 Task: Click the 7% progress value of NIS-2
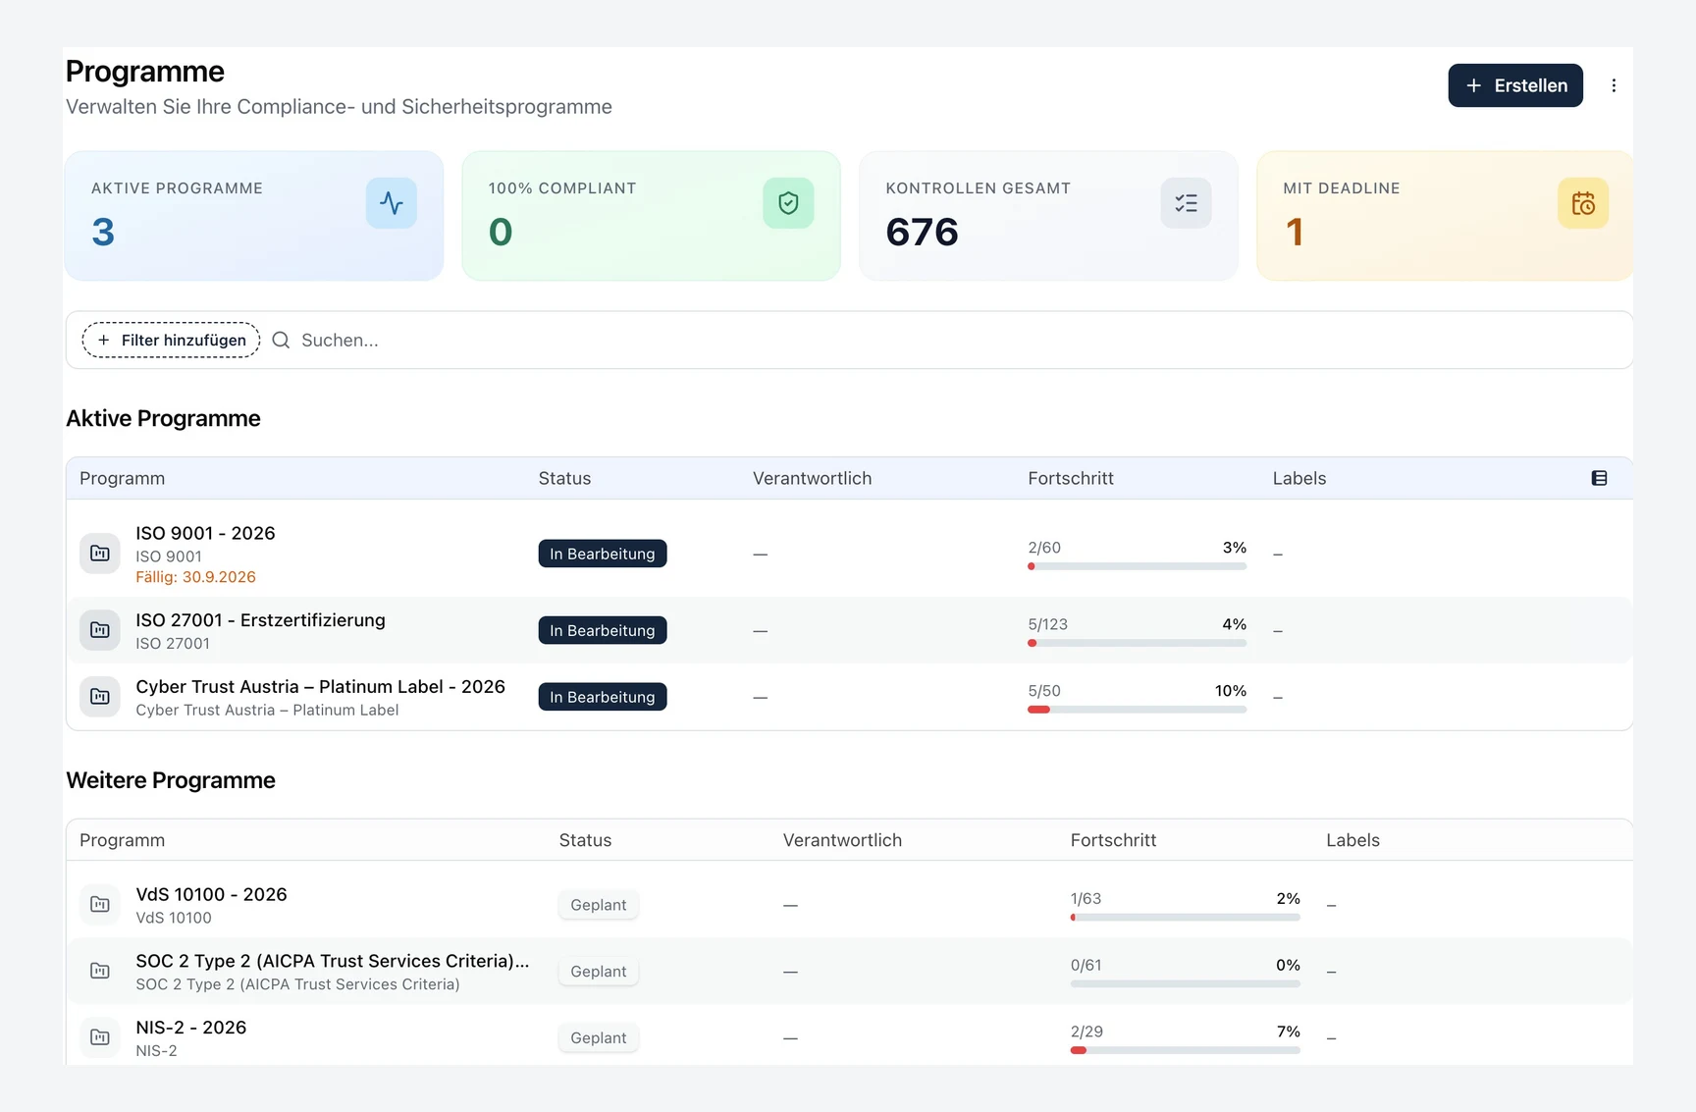[x=1288, y=1032]
